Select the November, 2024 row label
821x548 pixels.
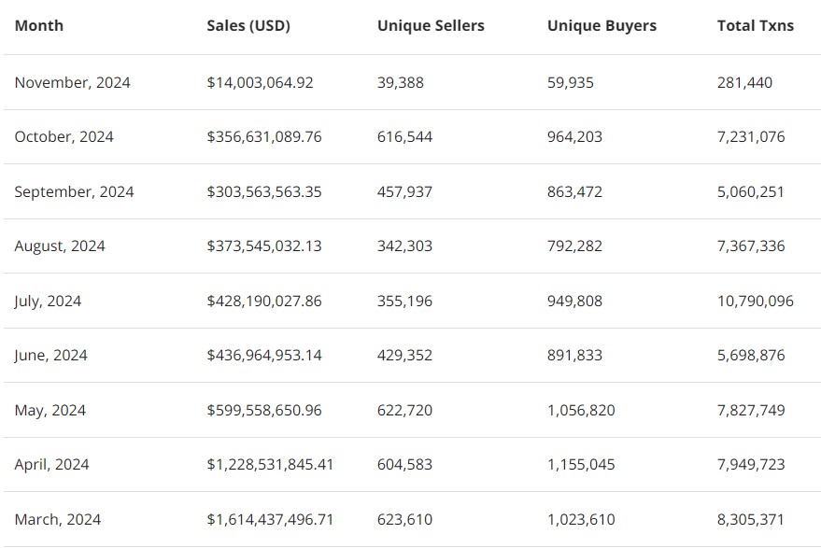[x=72, y=82]
